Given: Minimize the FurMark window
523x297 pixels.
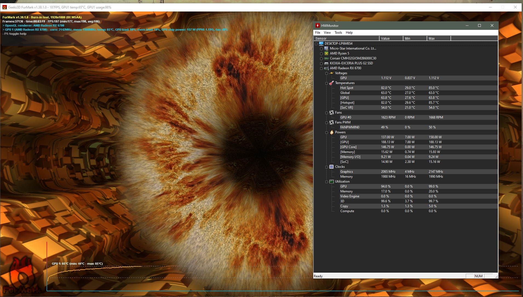Looking at the screenshot, I should (x=490, y=7).
